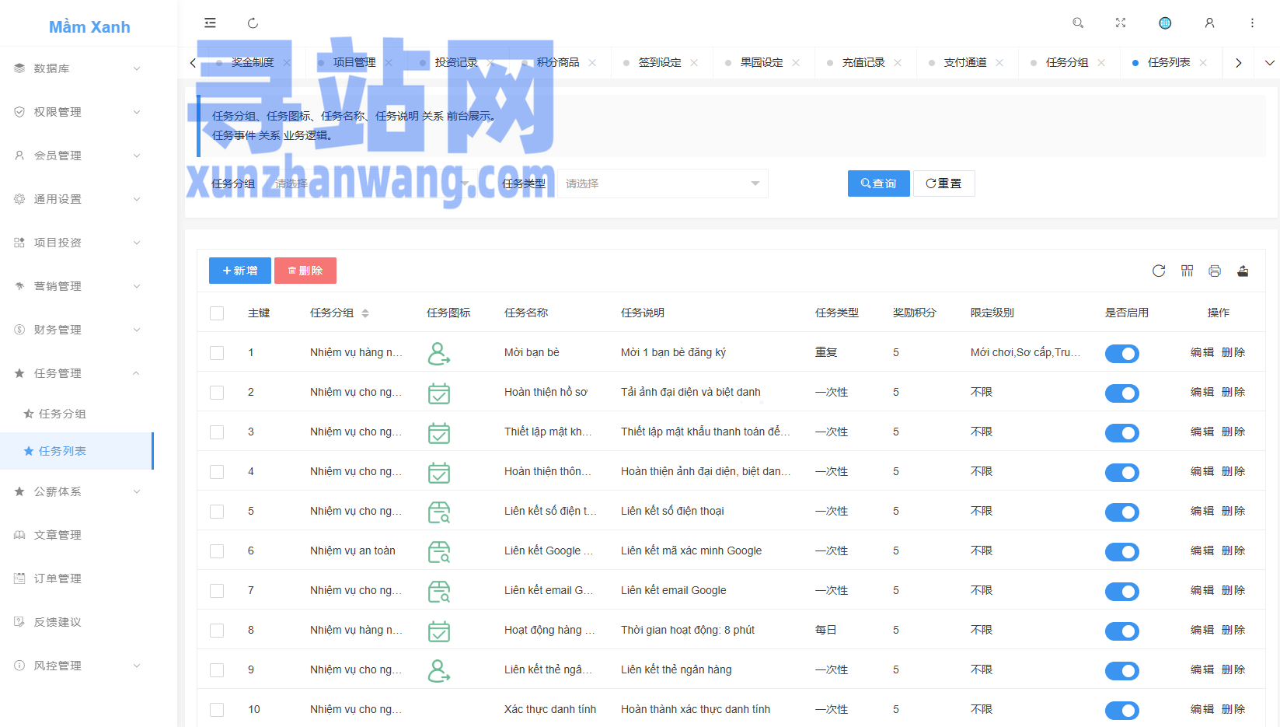
Task: Check the checkbox for row 1
Action: [x=217, y=353]
